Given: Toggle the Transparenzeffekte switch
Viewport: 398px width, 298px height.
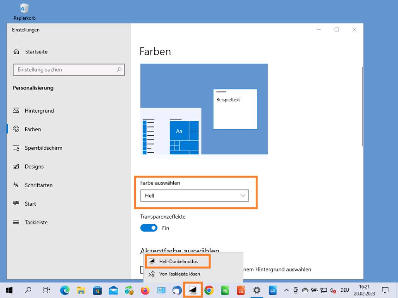Looking at the screenshot, I should (x=149, y=228).
